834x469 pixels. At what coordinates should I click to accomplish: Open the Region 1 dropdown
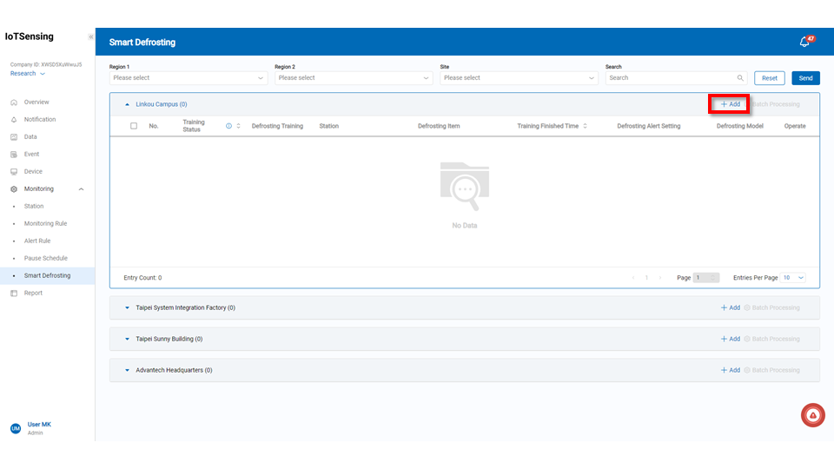tap(189, 78)
